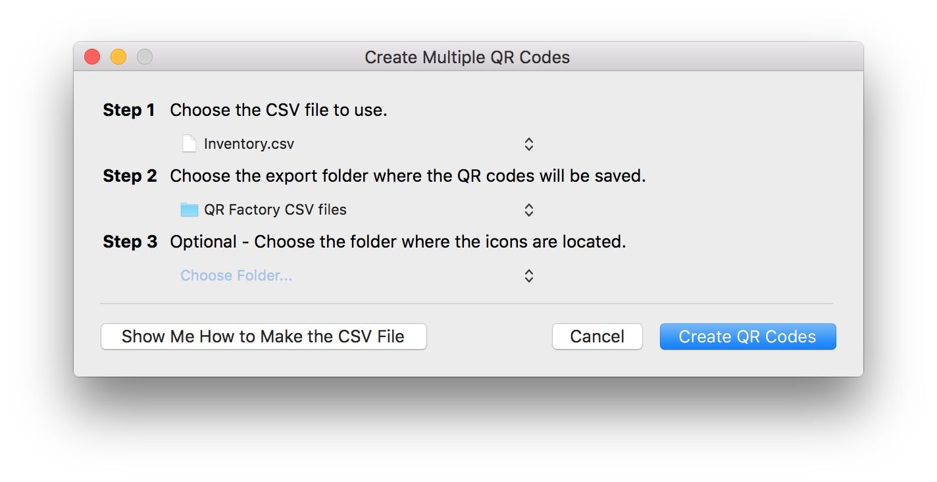Cancel the Create Multiple QR Codes dialog
937x482 pixels.
[597, 336]
